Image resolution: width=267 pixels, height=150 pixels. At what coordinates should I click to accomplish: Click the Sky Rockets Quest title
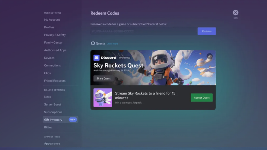pyautogui.click(x=118, y=65)
